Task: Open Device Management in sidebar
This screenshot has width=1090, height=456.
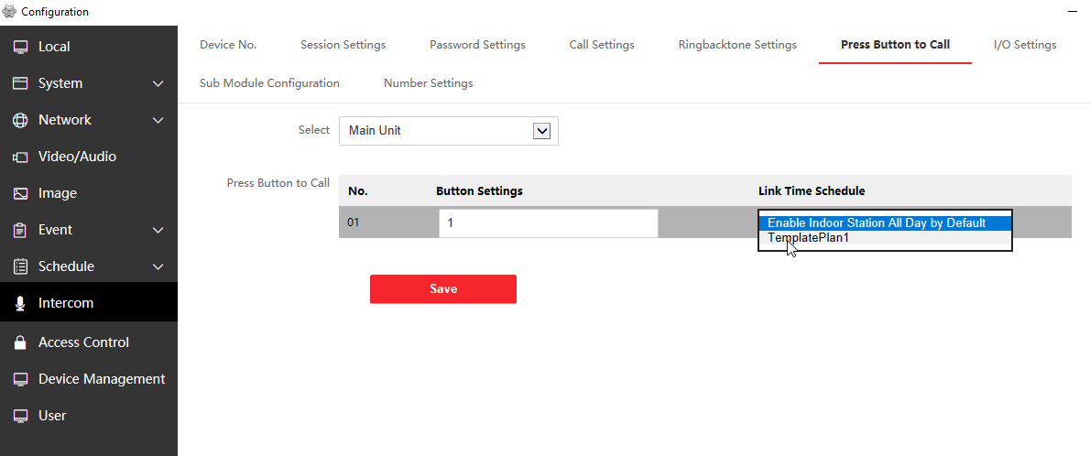Action: coord(101,379)
